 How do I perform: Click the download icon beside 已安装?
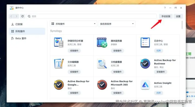pyautogui.click(x=12, y=24)
